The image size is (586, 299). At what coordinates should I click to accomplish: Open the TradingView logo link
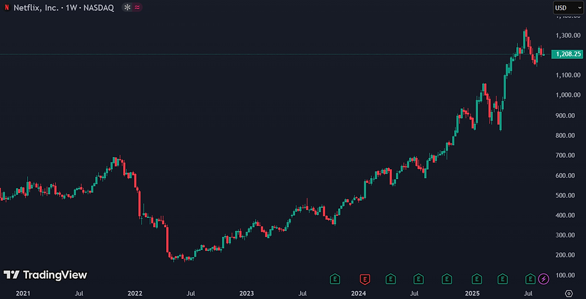45,275
